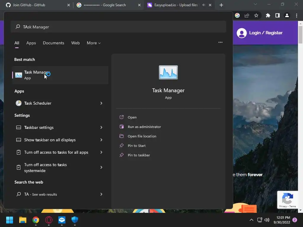Open a new Chrome tab
This screenshot has height=227, width=303.
coord(221,5)
